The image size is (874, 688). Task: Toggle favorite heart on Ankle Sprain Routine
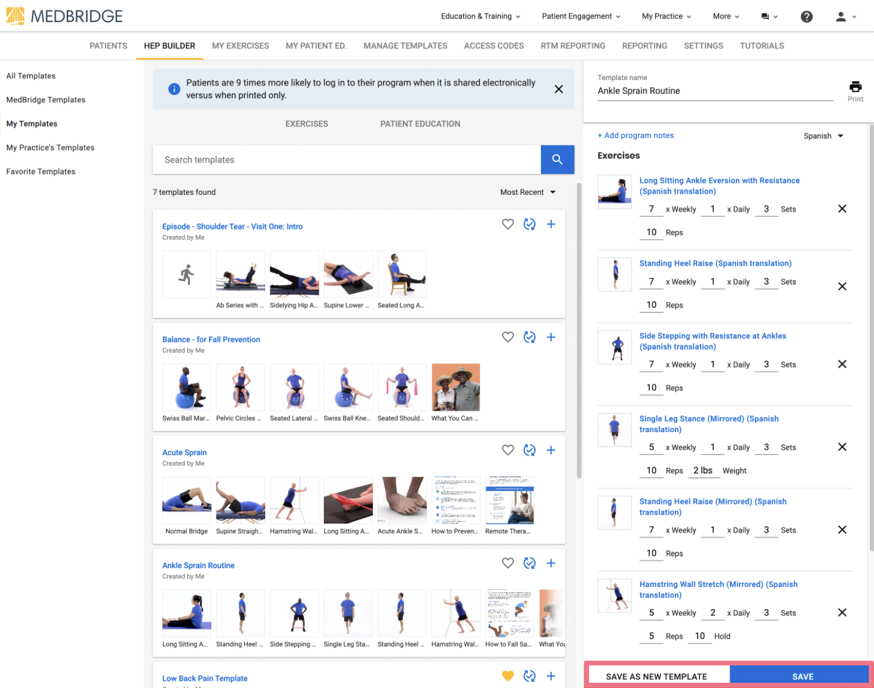point(508,563)
